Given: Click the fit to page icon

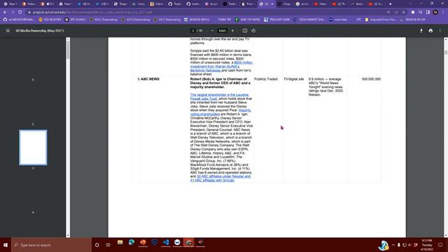Looking at the screenshot, I should point(245,31).
